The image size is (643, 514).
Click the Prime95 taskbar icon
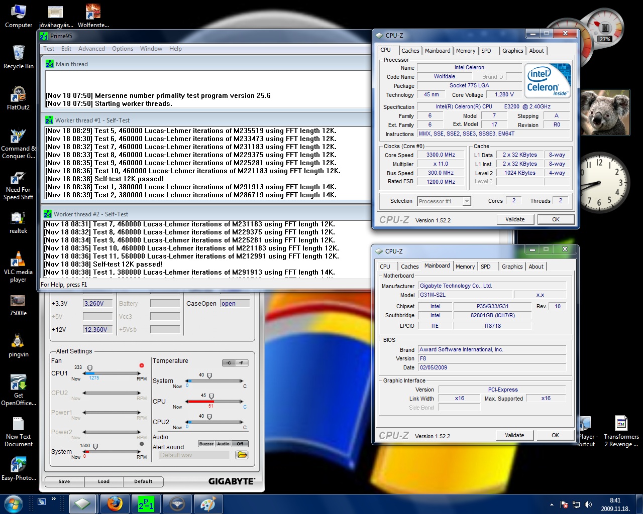[146, 503]
